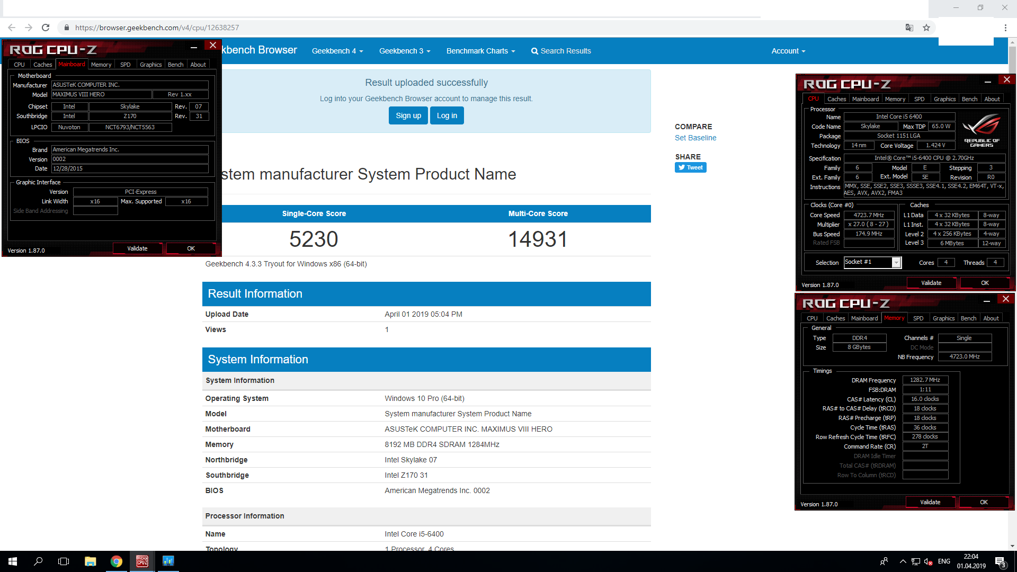The width and height of the screenshot is (1017, 572).
Task: Open the Geekbench Browser home link
Action: pos(260,50)
